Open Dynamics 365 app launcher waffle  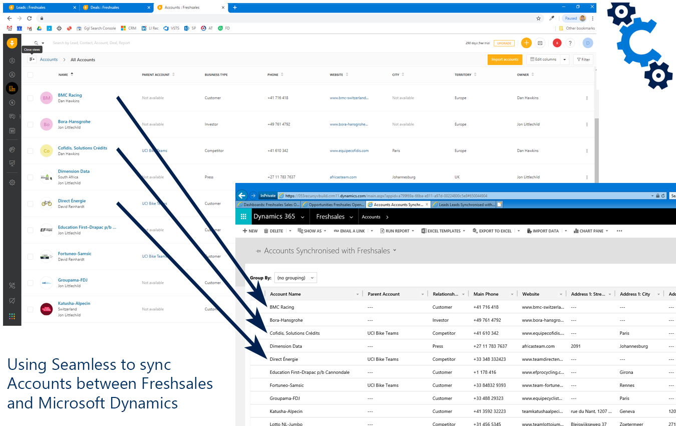244,217
